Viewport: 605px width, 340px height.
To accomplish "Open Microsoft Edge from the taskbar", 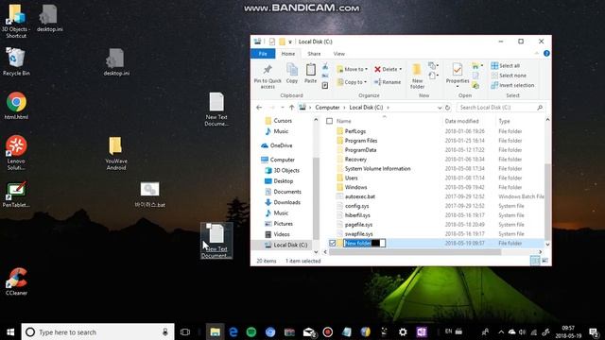I will pyautogui.click(x=233, y=331).
